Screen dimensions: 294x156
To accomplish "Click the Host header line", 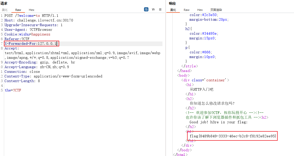I will (39, 20).
